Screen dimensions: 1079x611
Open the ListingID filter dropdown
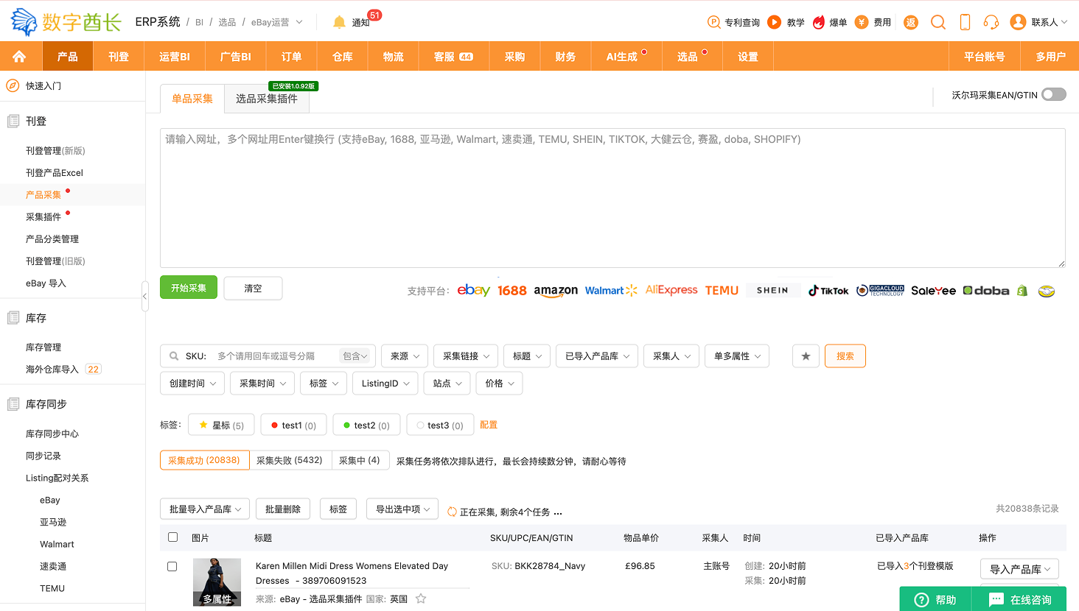(385, 384)
